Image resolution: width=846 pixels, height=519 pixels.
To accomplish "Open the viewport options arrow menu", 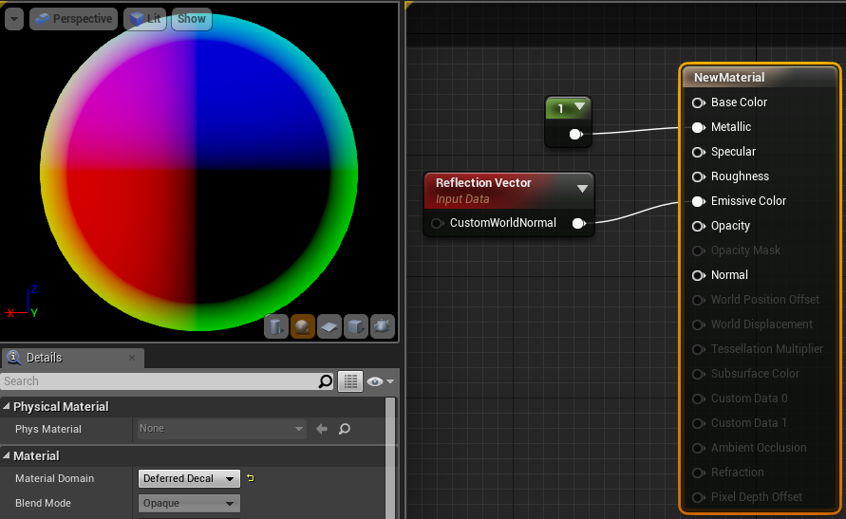I will [x=14, y=19].
